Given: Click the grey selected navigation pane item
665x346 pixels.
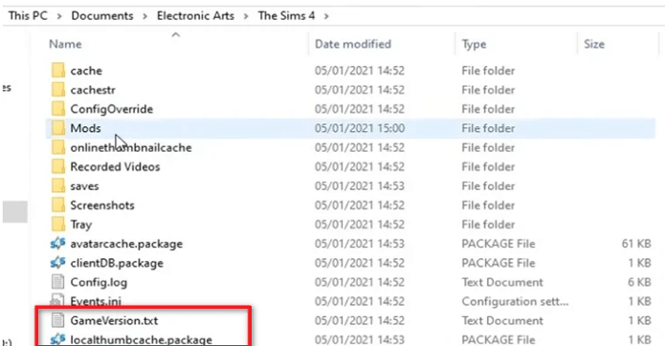Looking at the screenshot, I should pos(15,211).
